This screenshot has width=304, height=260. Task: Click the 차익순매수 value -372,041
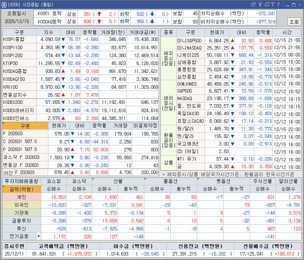coord(266,14)
